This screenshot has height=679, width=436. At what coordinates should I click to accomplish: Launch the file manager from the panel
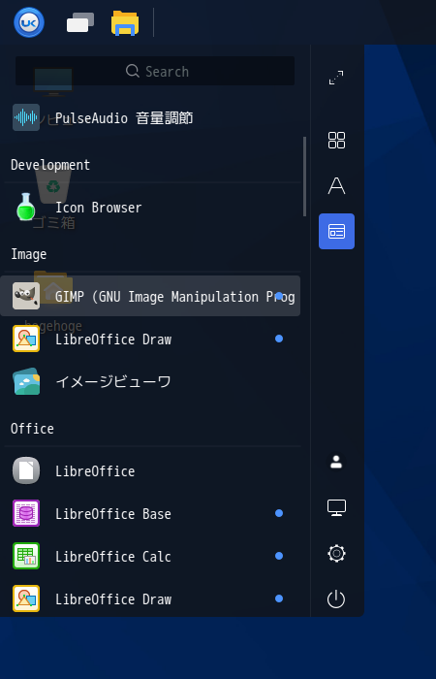click(125, 23)
